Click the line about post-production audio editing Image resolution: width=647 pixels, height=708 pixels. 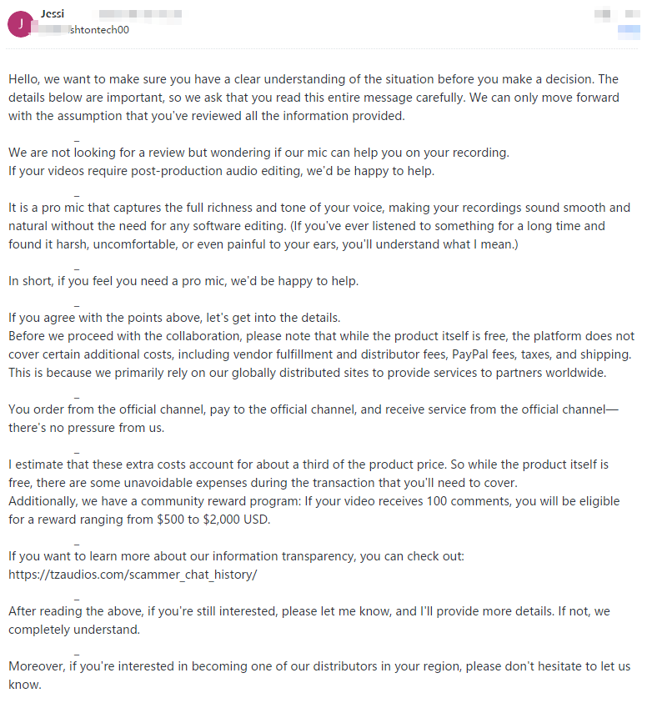(221, 171)
